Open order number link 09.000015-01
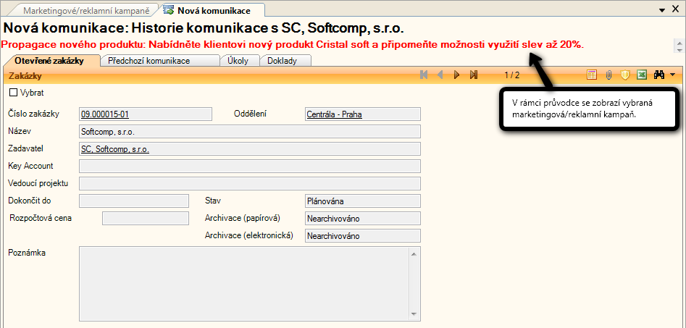 [106, 114]
